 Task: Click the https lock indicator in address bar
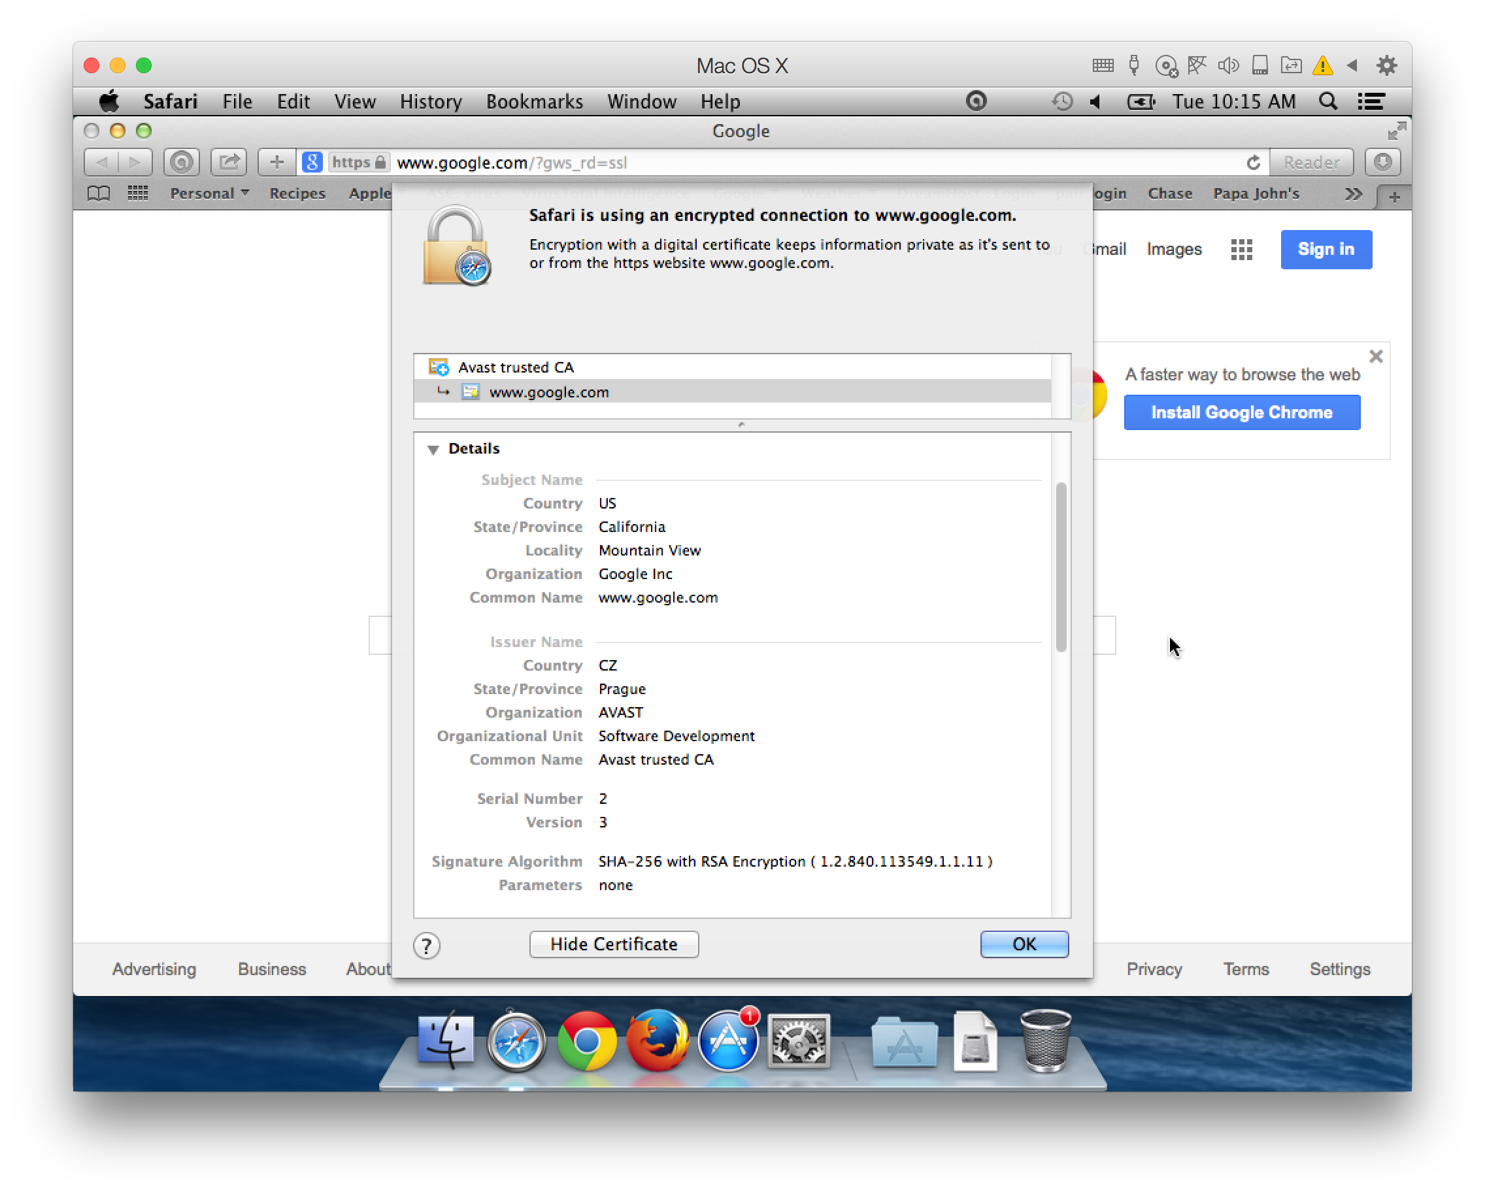(359, 163)
